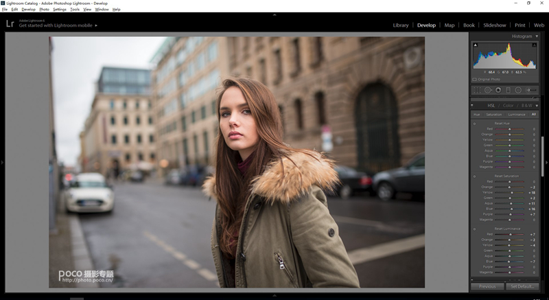
Task: Activate the Hue targeted adjustment tool
Action: click(x=475, y=124)
